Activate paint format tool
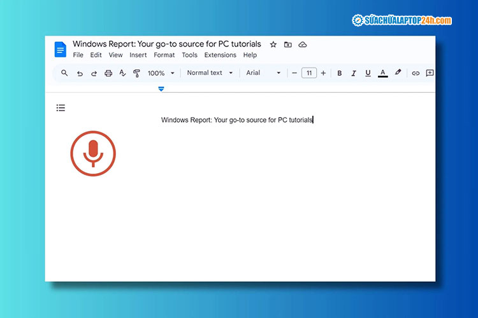Screen dimensions: 478x318 click(x=136, y=73)
